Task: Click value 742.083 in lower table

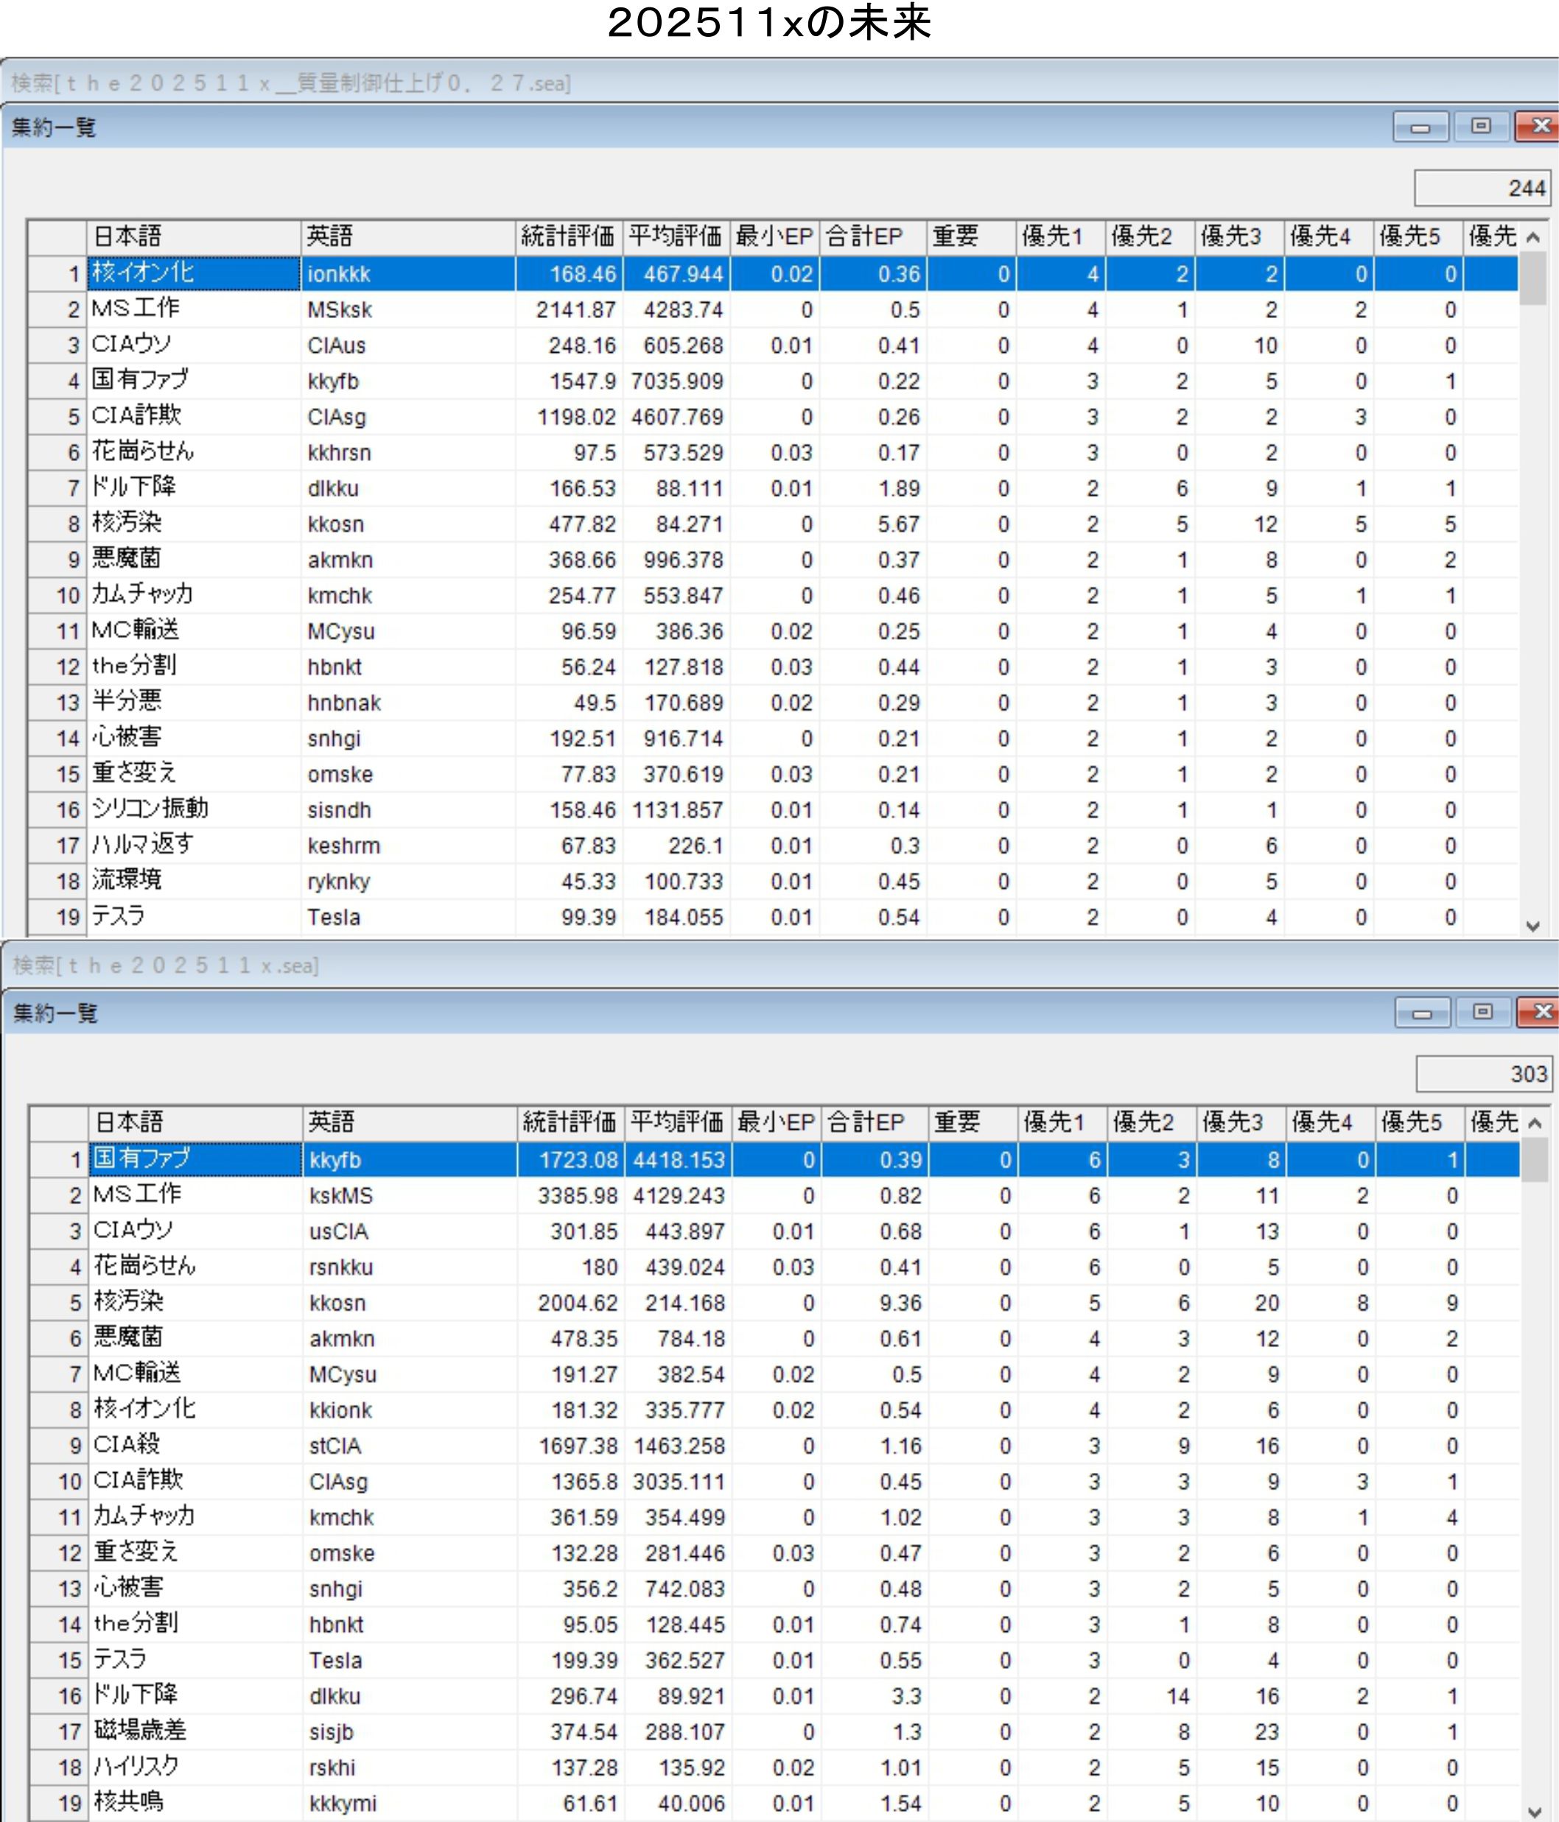Action: (679, 1589)
